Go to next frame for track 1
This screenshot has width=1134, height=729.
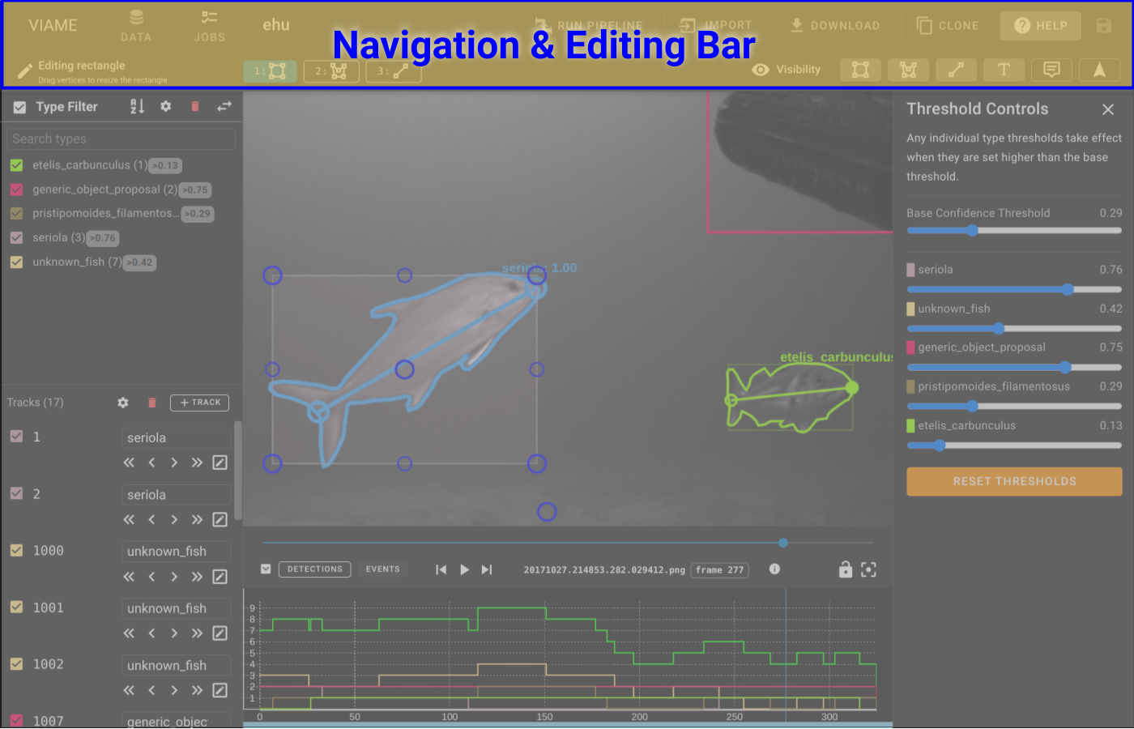tap(174, 463)
